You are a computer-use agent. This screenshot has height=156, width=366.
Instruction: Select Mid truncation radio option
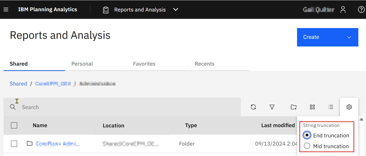click(x=307, y=146)
